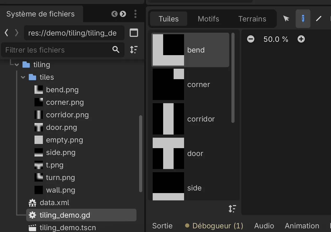Click the file sort order icon
Viewport: 331px width, 232px height.
click(134, 50)
